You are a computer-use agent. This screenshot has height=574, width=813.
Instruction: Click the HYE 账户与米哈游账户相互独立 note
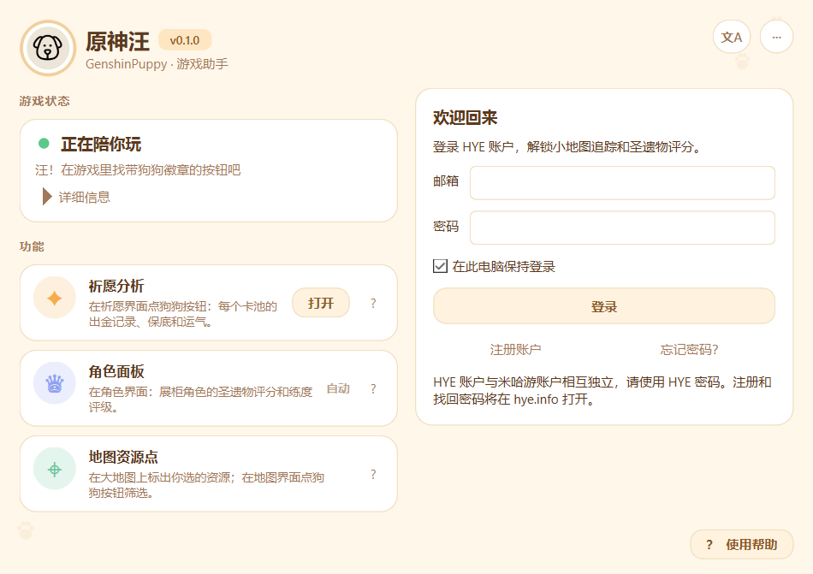[602, 391]
